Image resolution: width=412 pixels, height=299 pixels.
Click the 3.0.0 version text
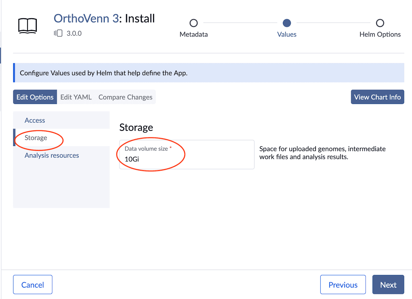[74, 33]
